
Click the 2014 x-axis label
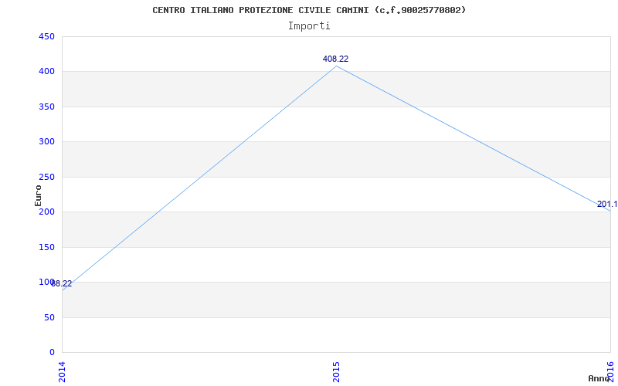pyautogui.click(x=62, y=372)
